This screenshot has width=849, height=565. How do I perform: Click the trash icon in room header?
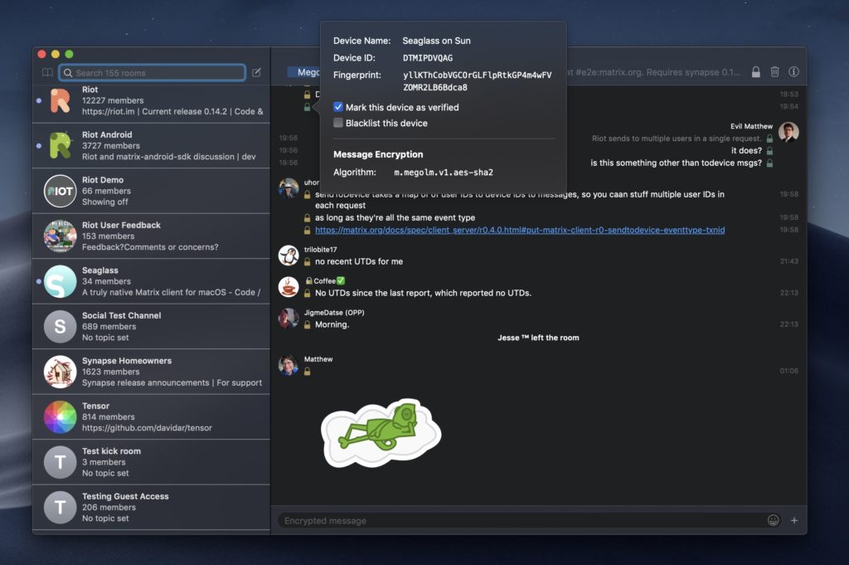pos(774,72)
